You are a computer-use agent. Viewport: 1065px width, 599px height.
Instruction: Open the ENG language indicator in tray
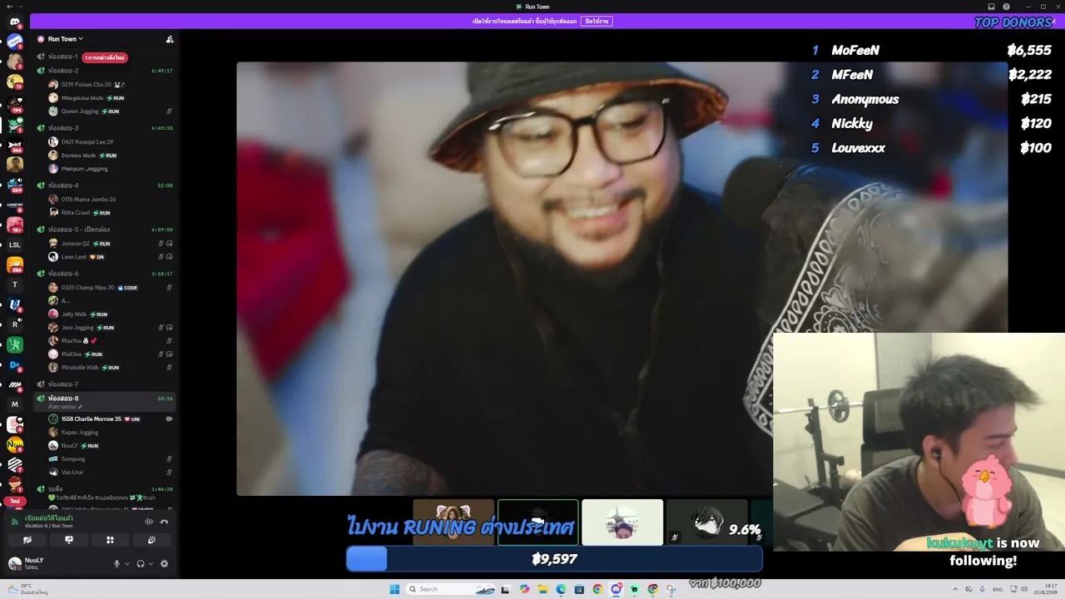(998, 589)
